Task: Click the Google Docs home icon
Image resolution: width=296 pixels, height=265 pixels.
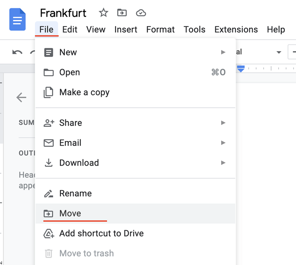Action: (17, 20)
